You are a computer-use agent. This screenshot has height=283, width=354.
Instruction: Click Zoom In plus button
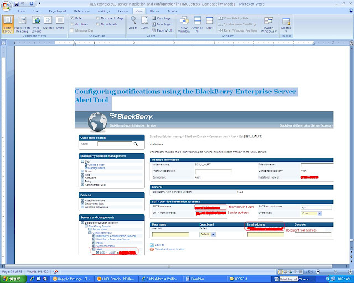350,272
